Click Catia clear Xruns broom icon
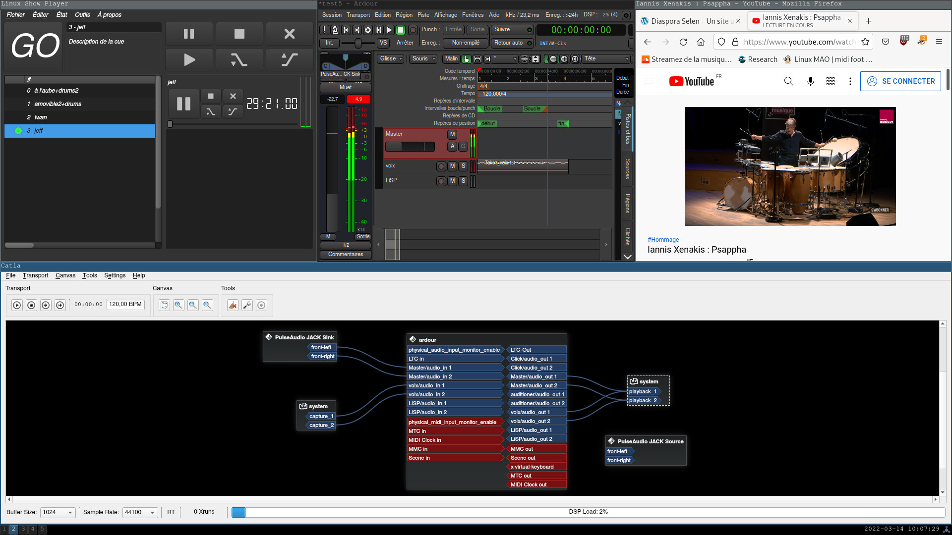952x535 pixels. tap(233, 305)
